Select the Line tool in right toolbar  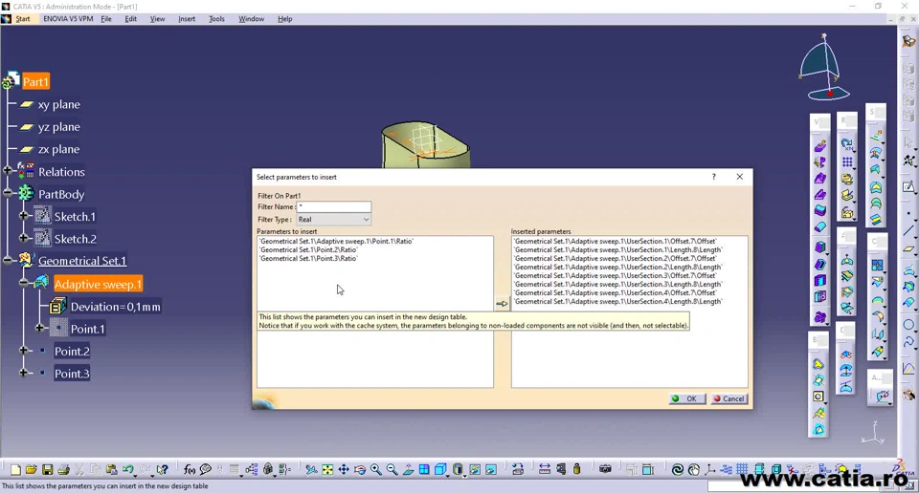908,230
